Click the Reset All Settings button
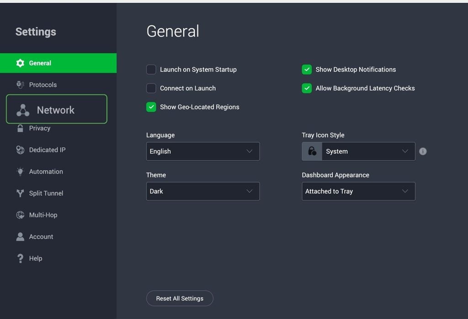Image resolution: width=468 pixels, height=319 pixels. 180,298
